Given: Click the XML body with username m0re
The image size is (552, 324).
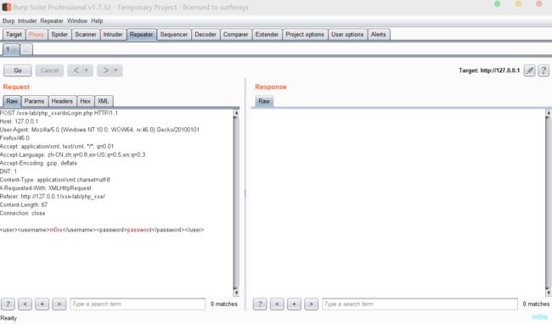Looking at the screenshot, I should (102, 230).
